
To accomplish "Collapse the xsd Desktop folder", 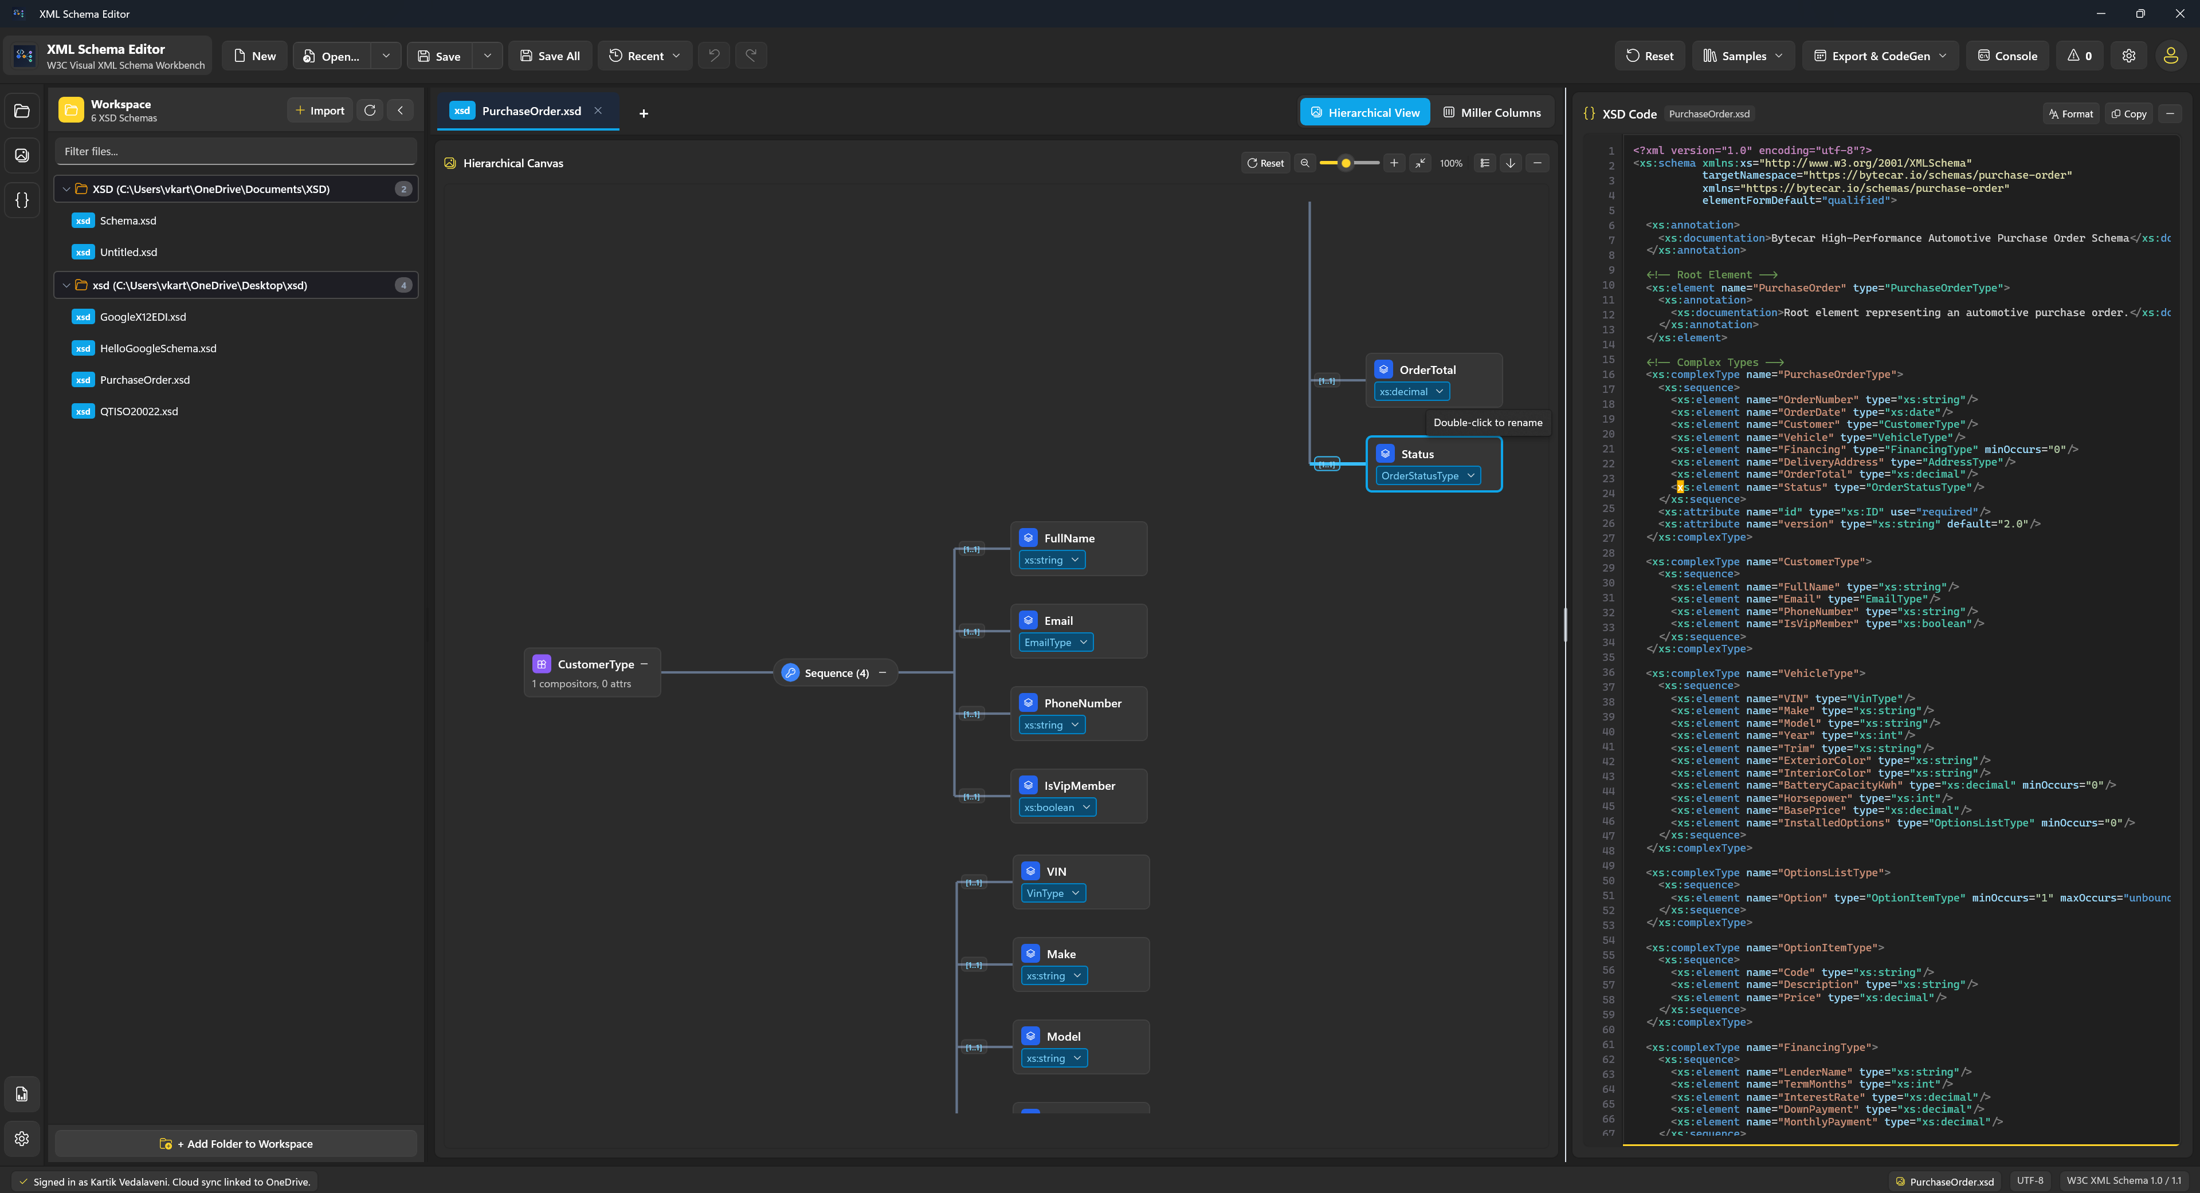I will point(66,285).
